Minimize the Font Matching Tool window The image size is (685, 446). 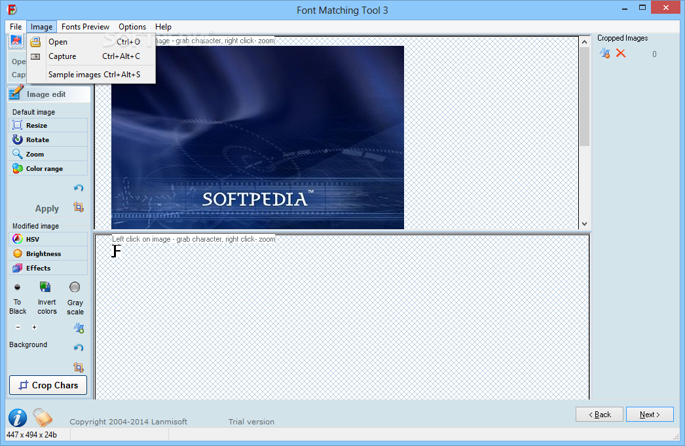pyautogui.click(x=624, y=8)
